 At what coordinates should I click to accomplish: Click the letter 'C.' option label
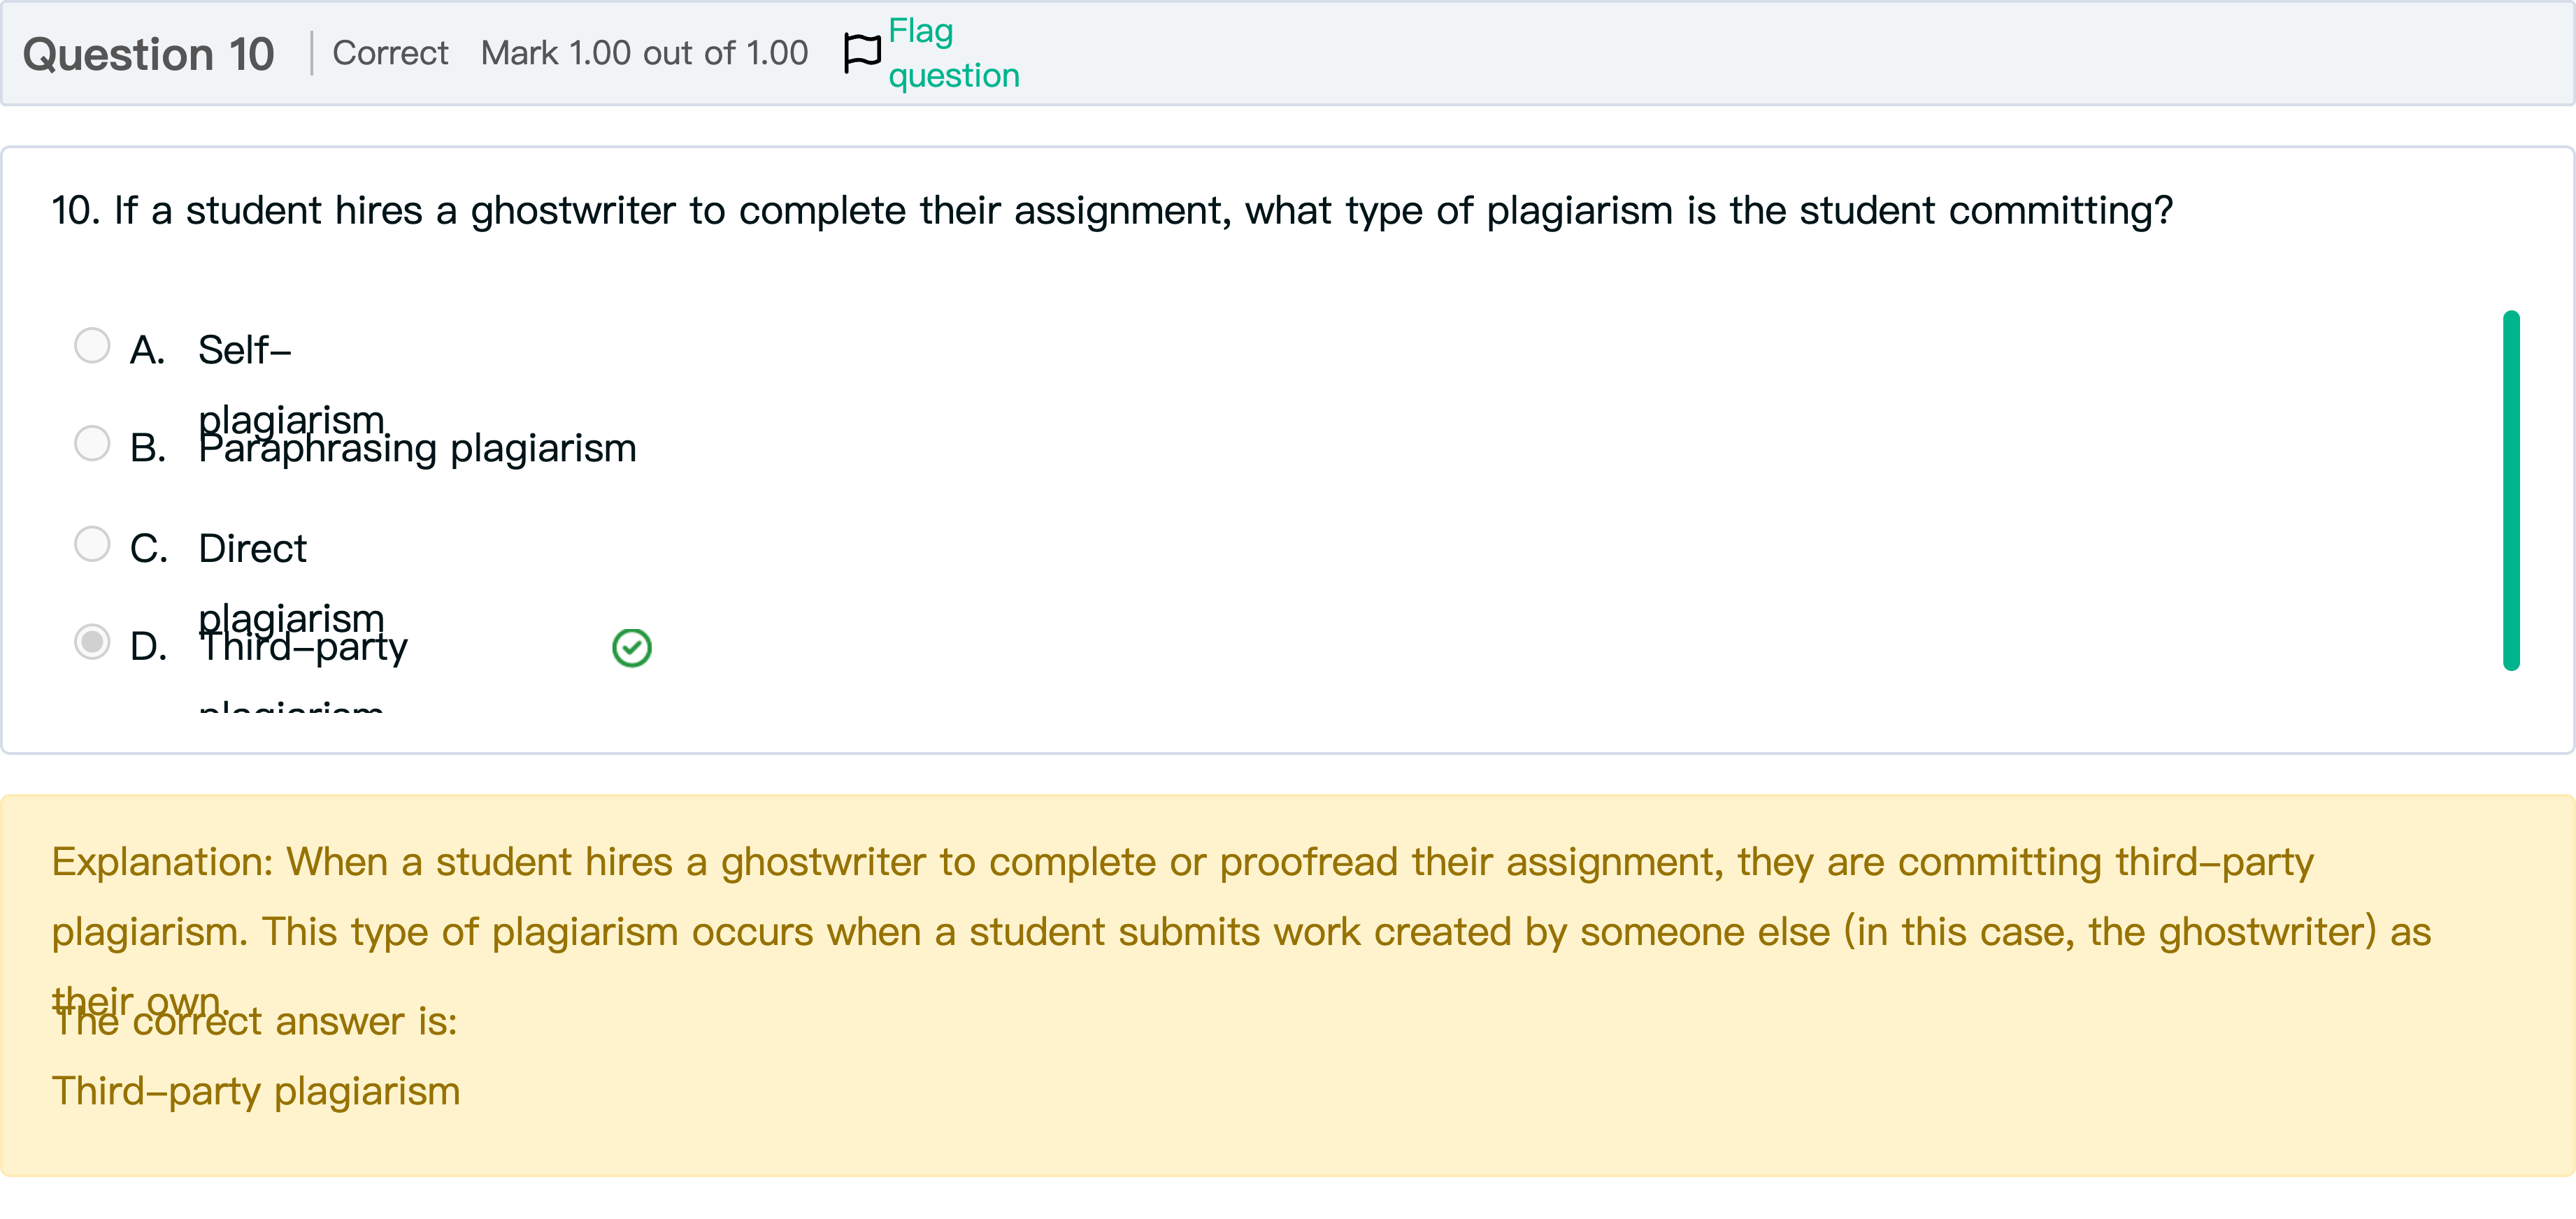148,549
